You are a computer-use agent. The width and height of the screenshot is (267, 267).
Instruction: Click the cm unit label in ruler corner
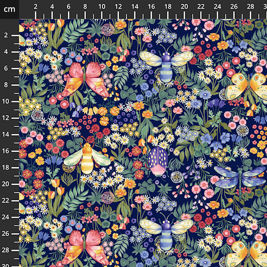point(9,9)
